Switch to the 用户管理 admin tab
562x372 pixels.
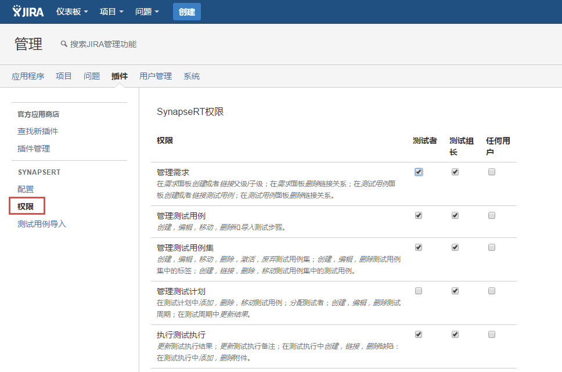[x=156, y=76]
